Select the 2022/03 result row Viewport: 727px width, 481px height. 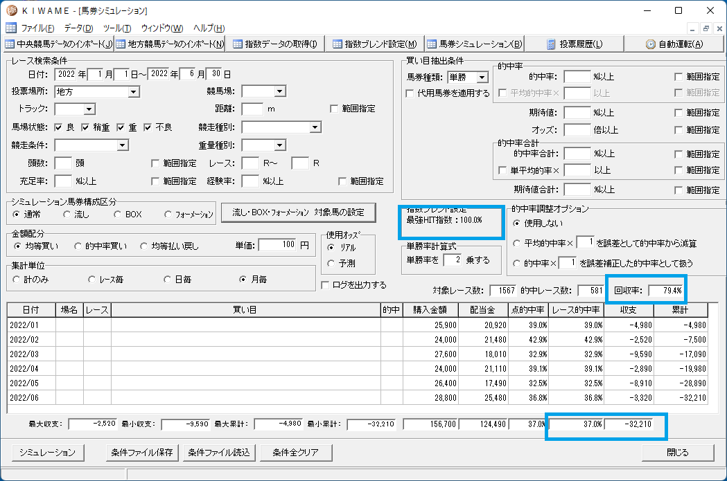(x=357, y=354)
